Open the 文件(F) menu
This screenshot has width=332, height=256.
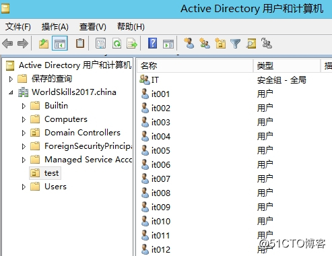coord(18,27)
